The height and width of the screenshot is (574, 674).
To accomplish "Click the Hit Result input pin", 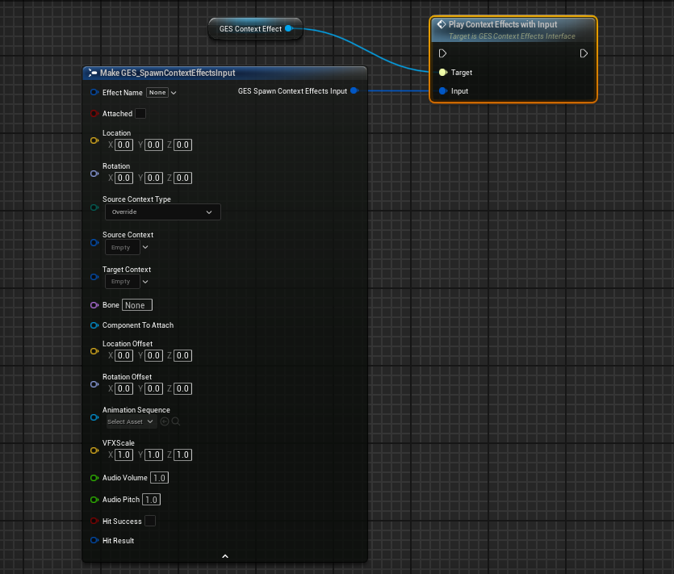I will point(94,540).
